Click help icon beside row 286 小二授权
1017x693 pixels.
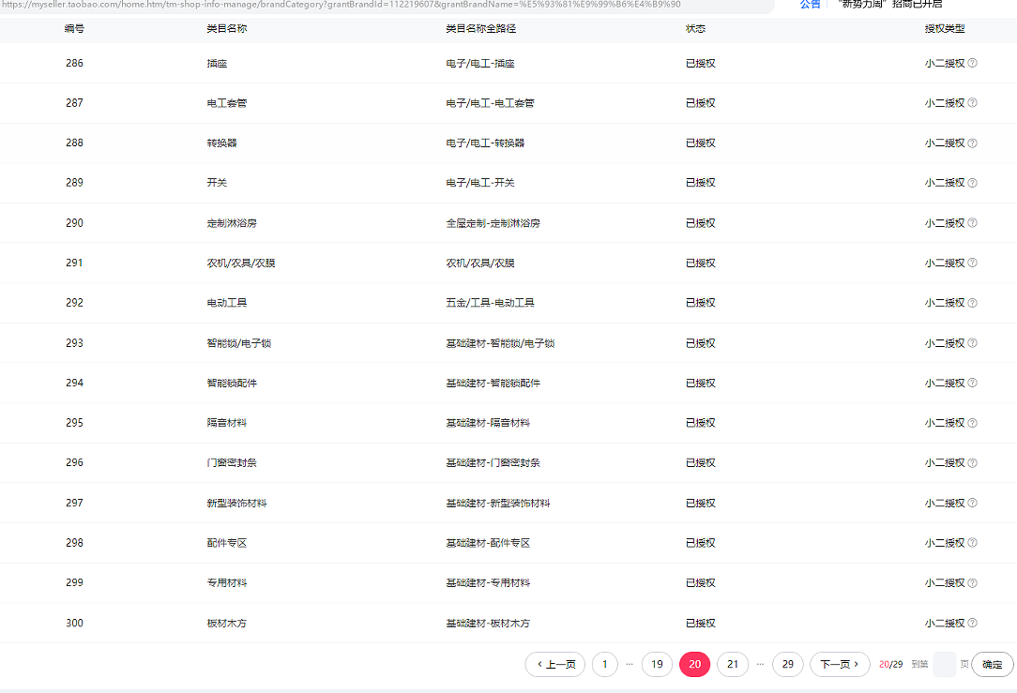972,64
